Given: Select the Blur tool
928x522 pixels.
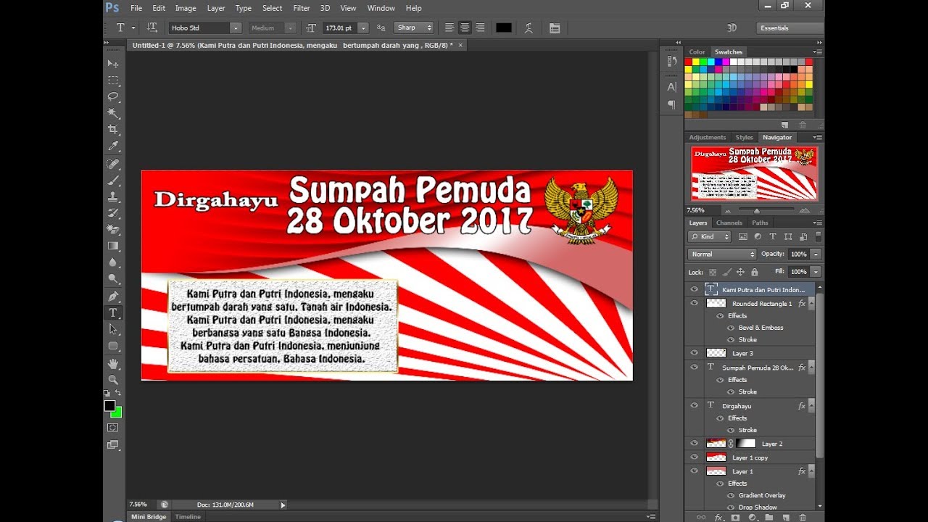Looking at the screenshot, I should pos(113,262).
